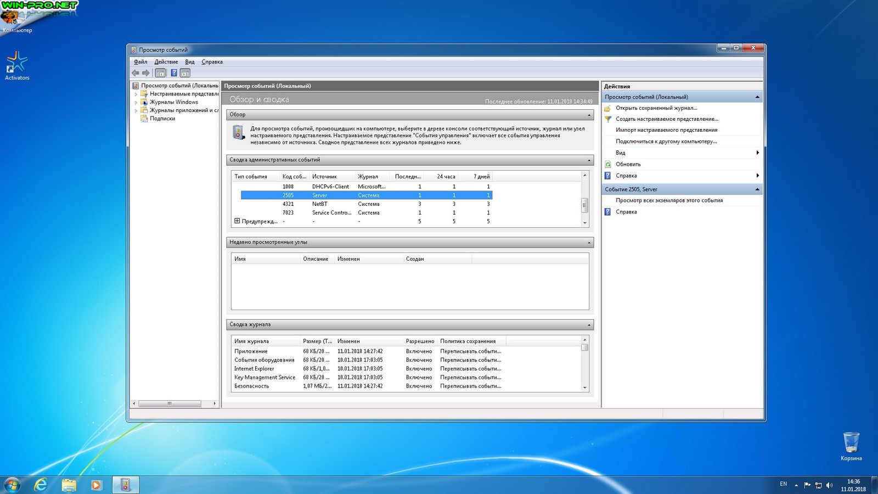Click the console tree horizontal scrollbar

(x=170, y=403)
